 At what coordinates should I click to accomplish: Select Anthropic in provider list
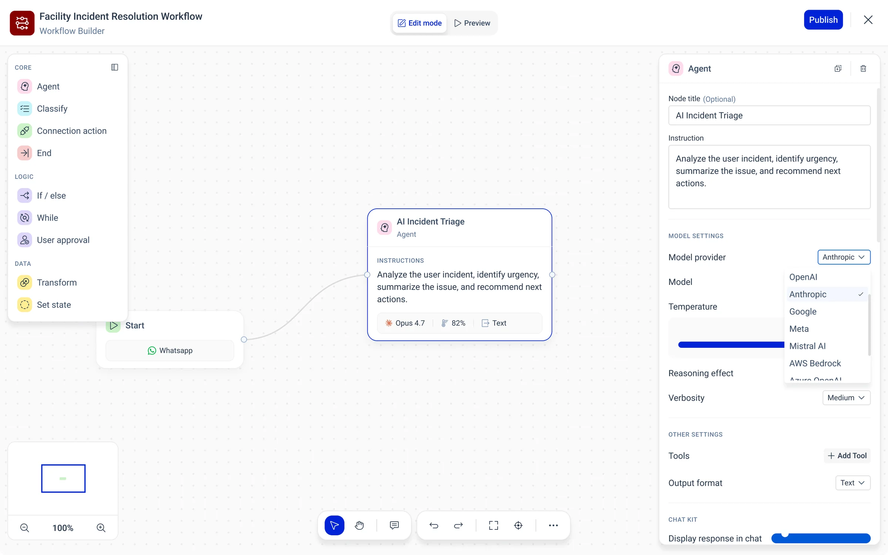tap(827, 294)
